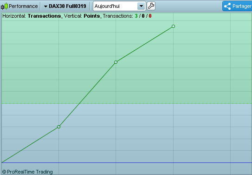
Task: Click the green winning transactions count 3
Action: pyautogui.click(x=136, y=16)
